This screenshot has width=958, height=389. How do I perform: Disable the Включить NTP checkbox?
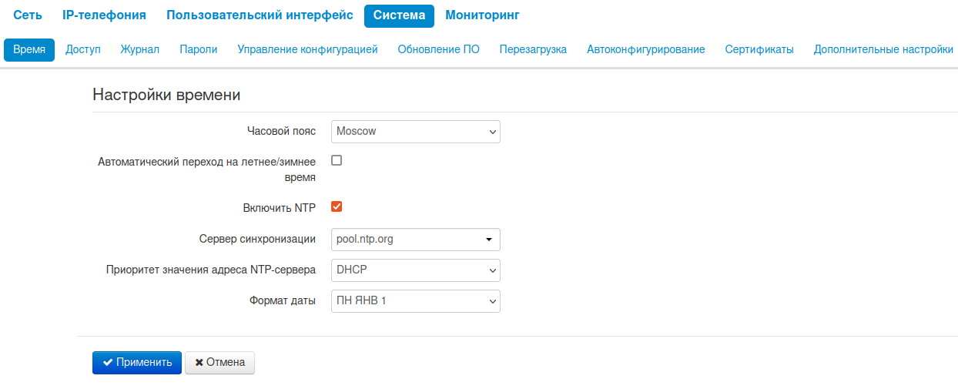pyautogui.click(x=337, y=207)
